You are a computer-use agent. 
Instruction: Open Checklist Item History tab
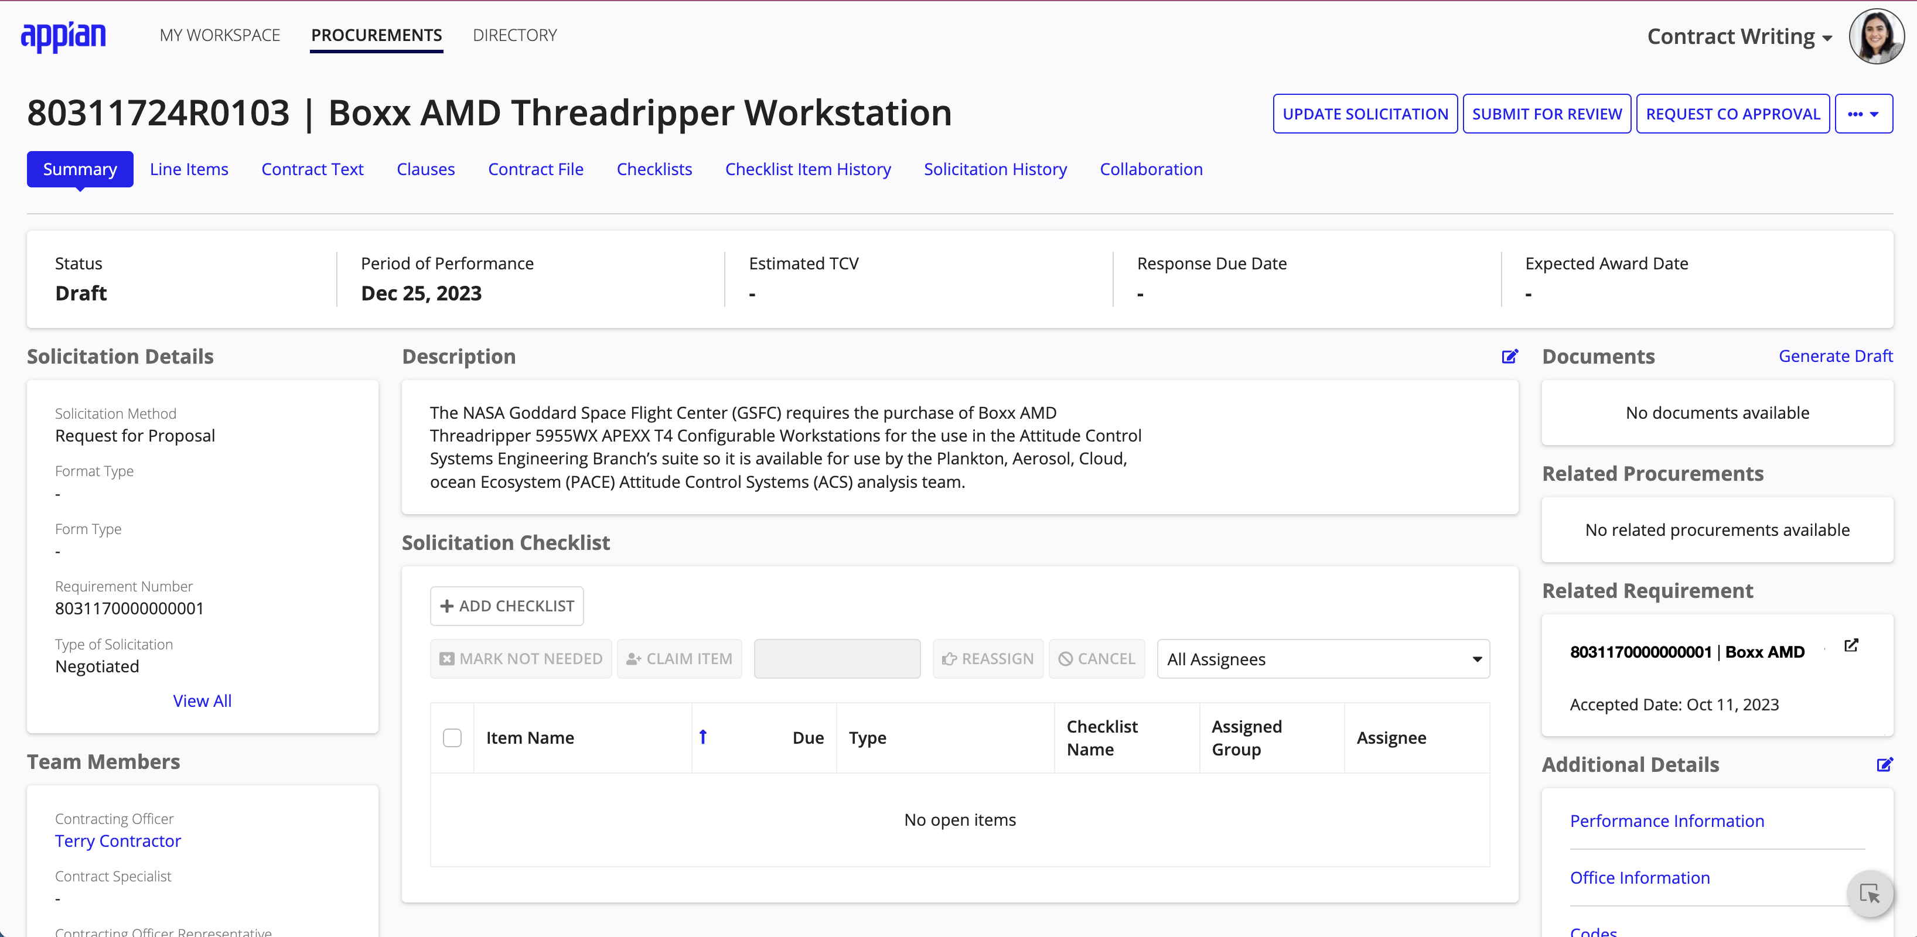tap(808, 170)
